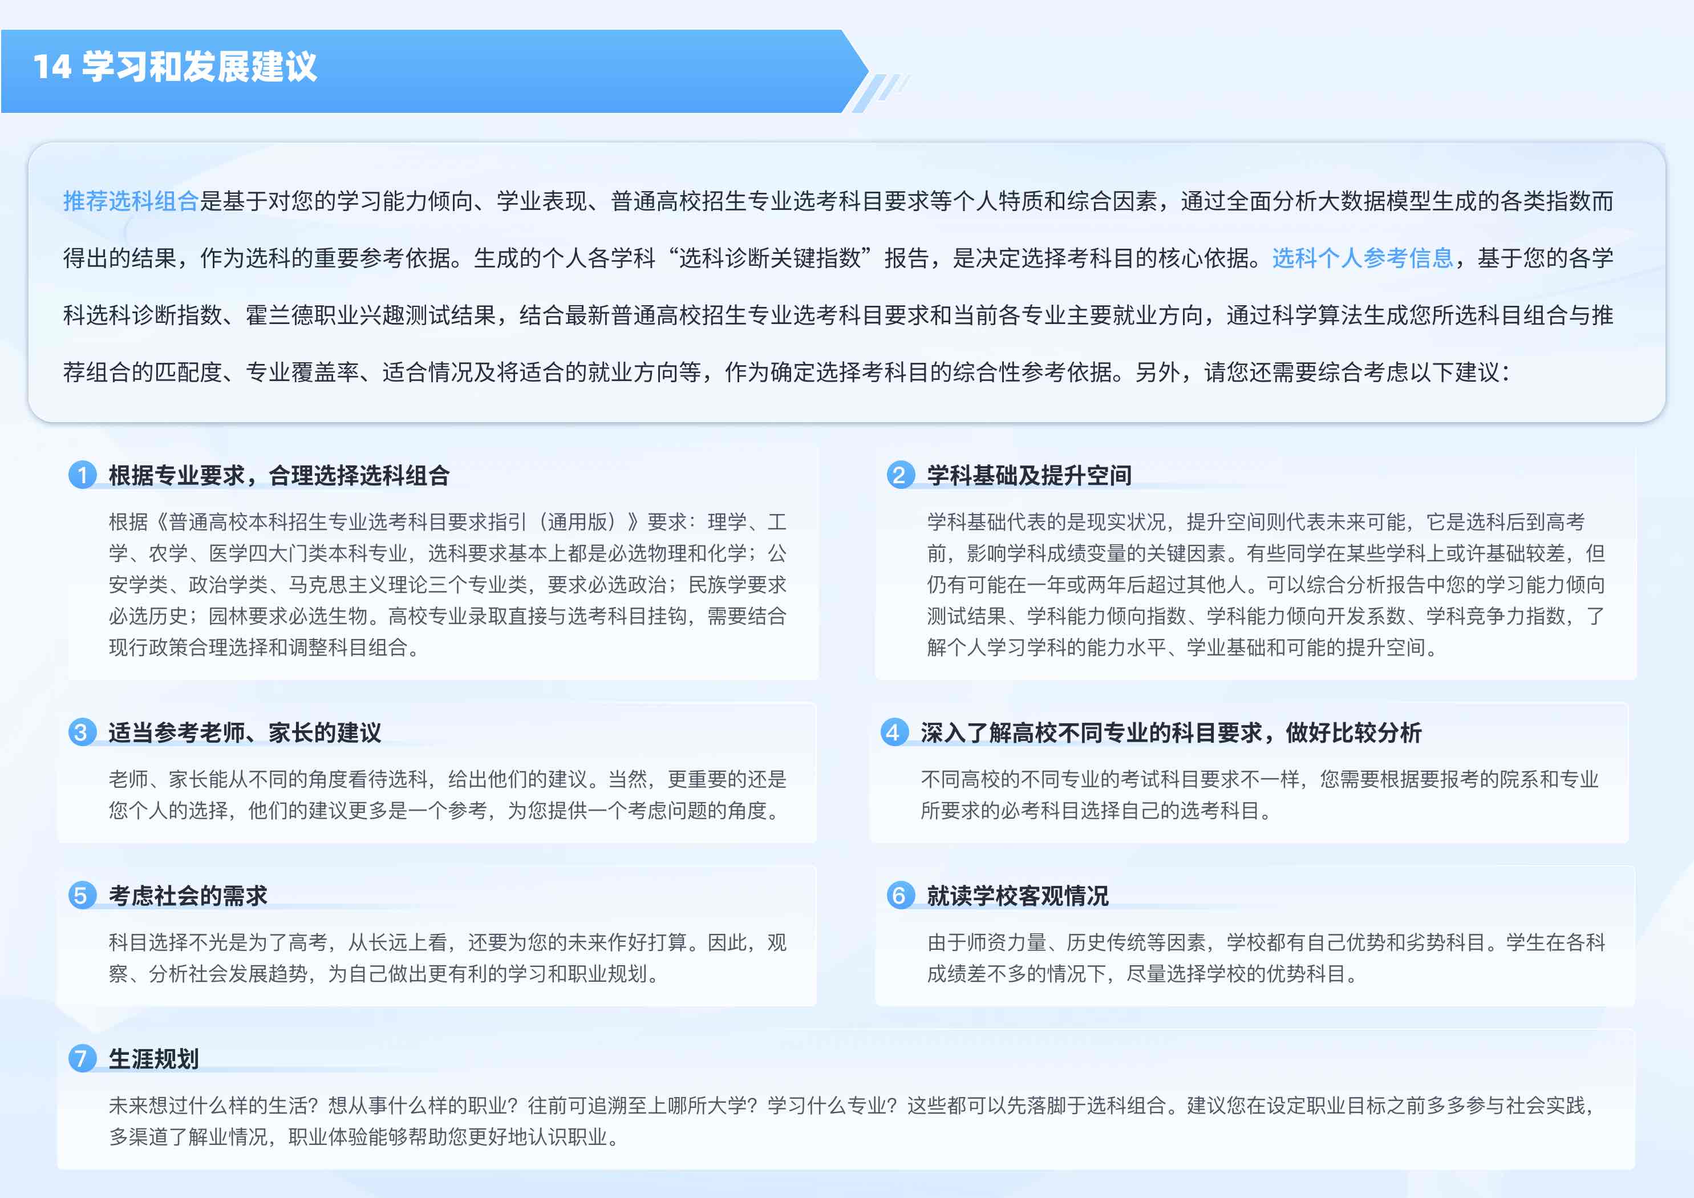This screenshot has height=1198, width=1694.
Task: Click the number 3 circle icon
Action: click(83, 732)
